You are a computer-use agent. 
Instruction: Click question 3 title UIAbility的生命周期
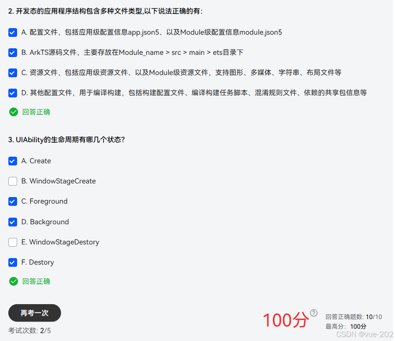[67, 140]
